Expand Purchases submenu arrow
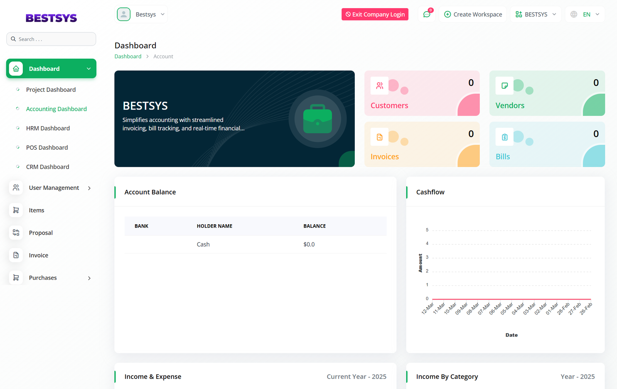Screen dimensions: 617x389 tap(89, 278)
